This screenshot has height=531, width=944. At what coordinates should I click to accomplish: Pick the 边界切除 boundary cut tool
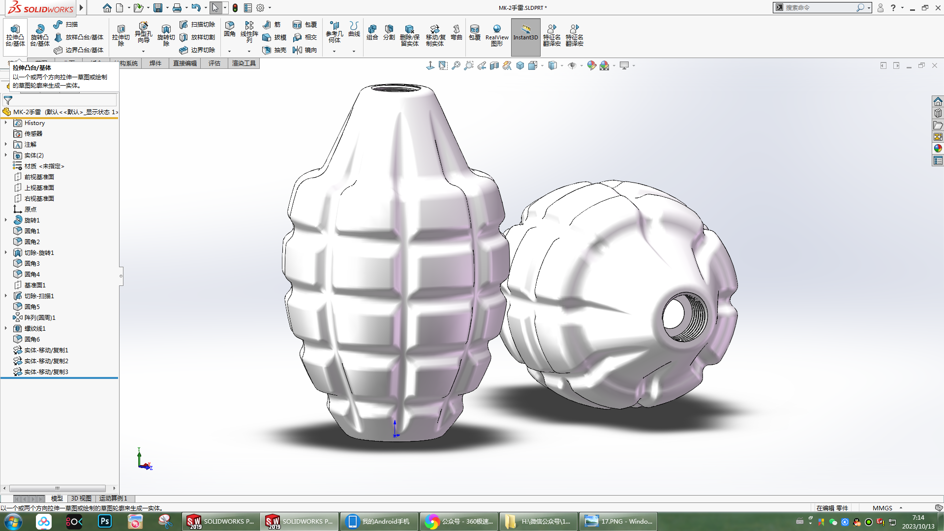(x=197, y=50)
